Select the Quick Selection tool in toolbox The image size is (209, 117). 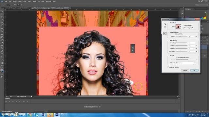[x=2, y=20]
